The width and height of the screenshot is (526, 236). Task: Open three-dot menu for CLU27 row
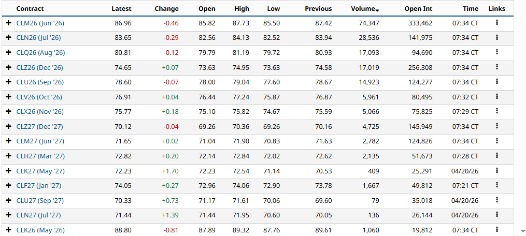pyautogui.click(x=497, y=200)
